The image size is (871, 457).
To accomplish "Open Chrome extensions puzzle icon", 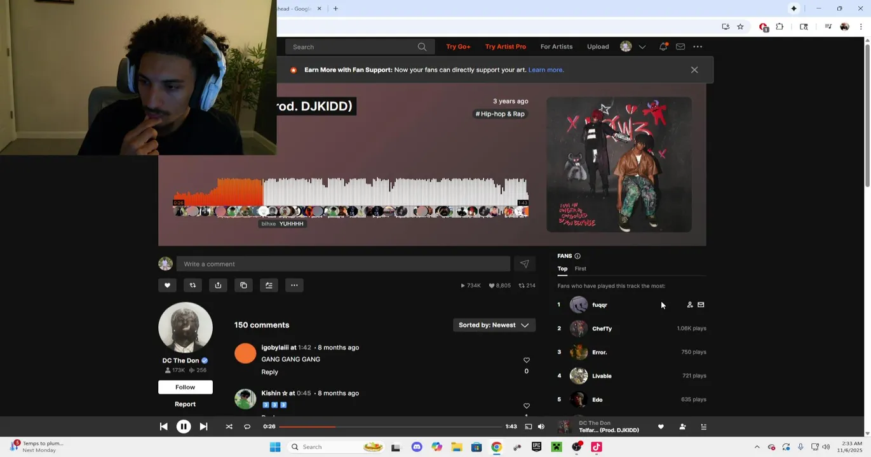I will click(x=780, y=27).
